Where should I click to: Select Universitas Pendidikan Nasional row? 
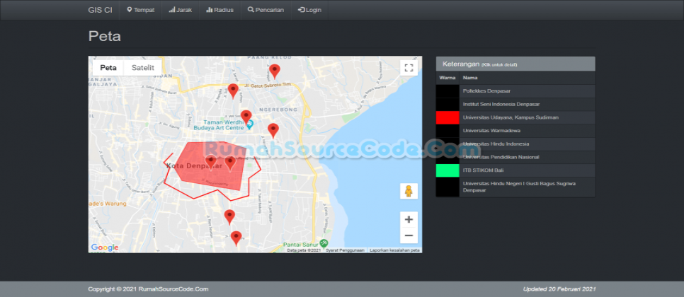pos(515,157)
